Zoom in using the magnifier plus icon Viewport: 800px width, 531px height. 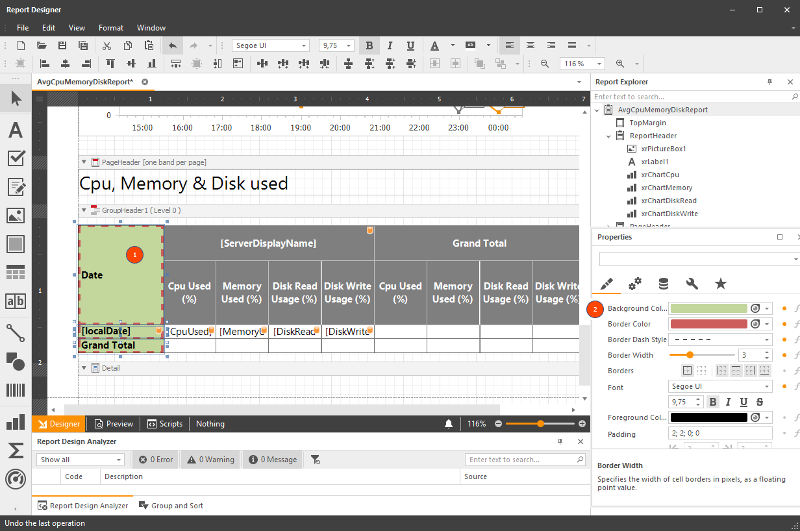click(620, 64)
